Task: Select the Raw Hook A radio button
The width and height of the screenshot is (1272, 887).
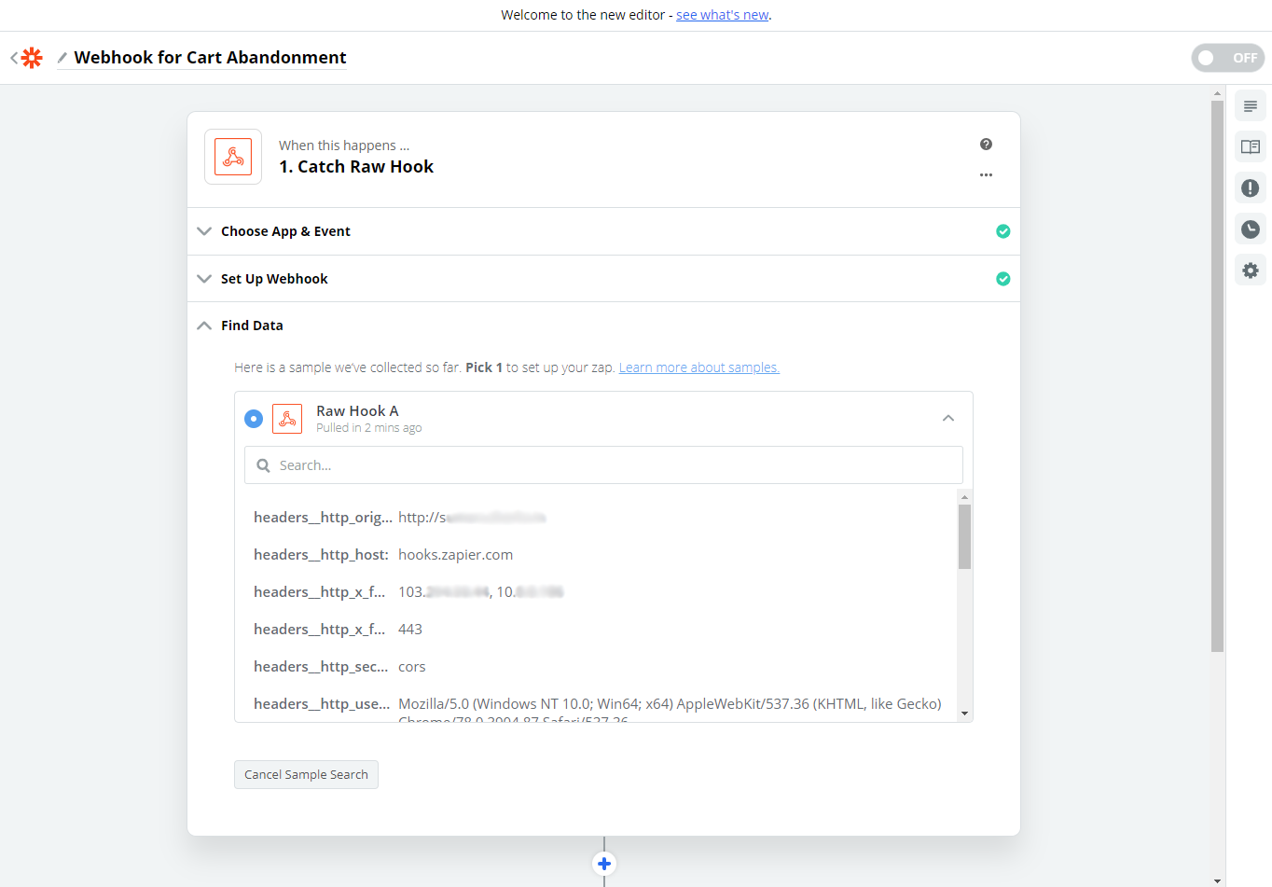Action: (x=254, y=419)
